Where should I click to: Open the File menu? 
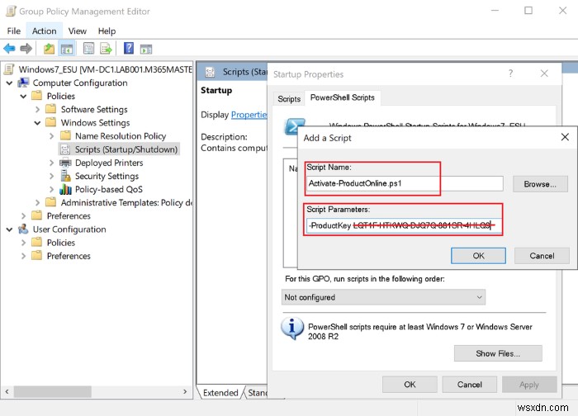coord(14,31)
